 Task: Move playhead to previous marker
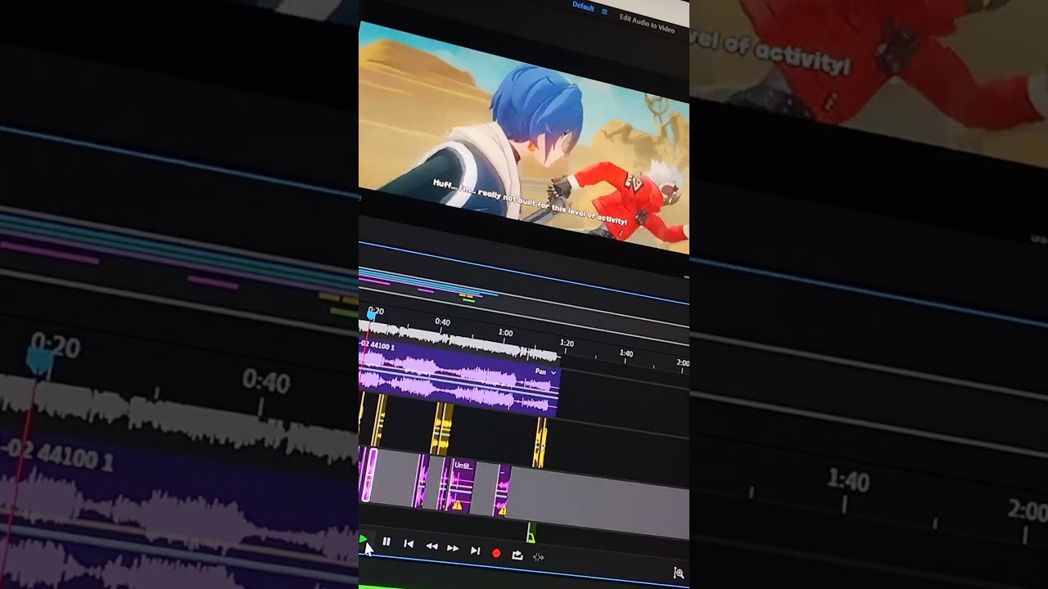(409, 544)
